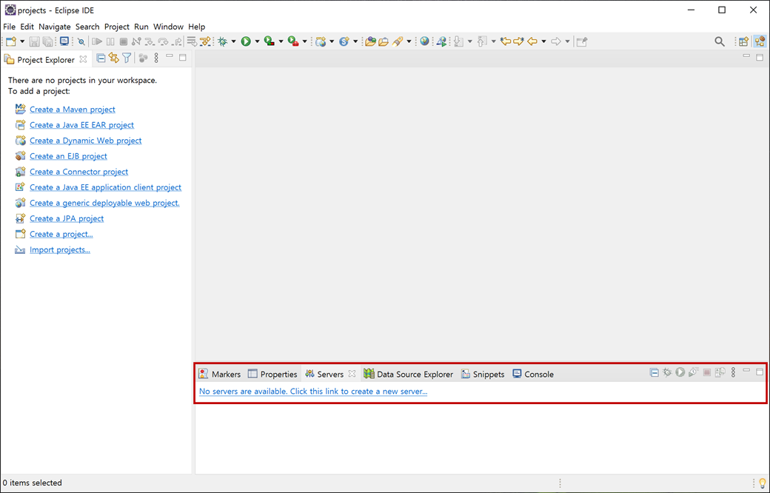Open the Debug dropdown arrow
Screen dimensions: 770x493
[234, 41]
